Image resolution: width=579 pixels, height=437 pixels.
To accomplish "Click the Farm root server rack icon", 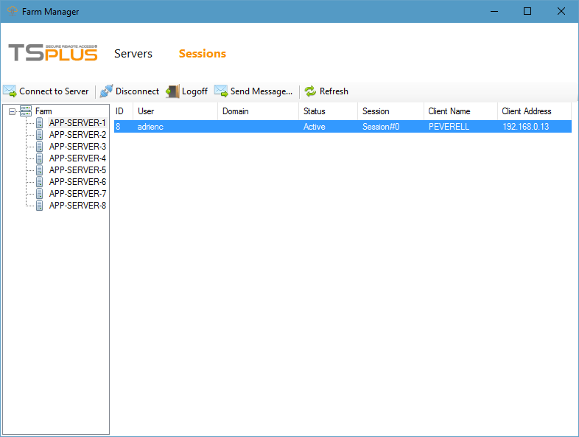I will (x=26, y=111).
